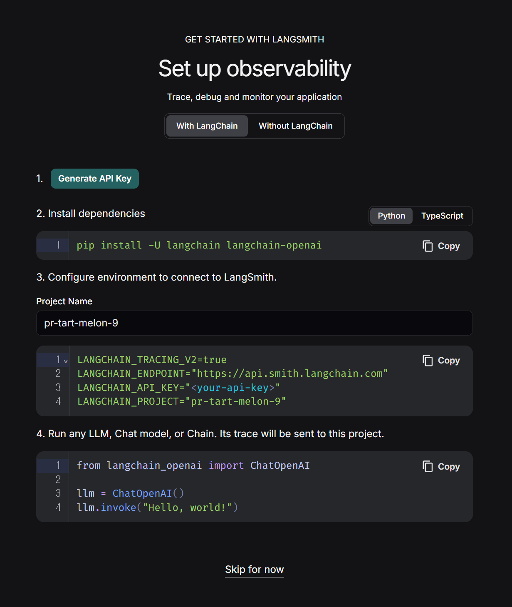The height and width of the screenshot is (607, 512).
Task: Click the Generate API Key button
Action: tap(95, 179)
